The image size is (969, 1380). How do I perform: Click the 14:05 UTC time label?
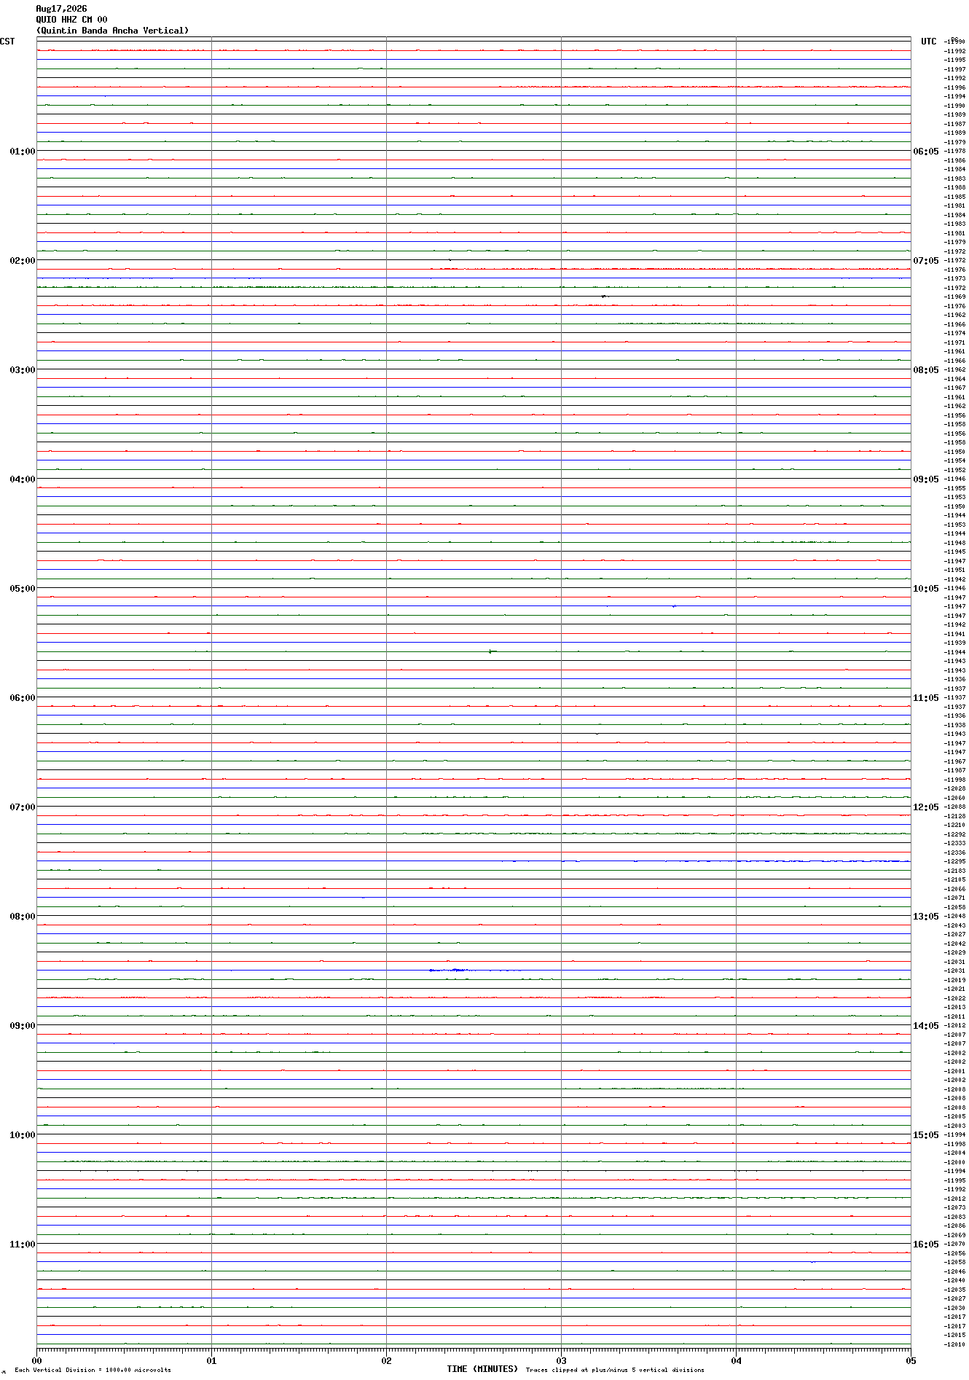coord(926,1026)
